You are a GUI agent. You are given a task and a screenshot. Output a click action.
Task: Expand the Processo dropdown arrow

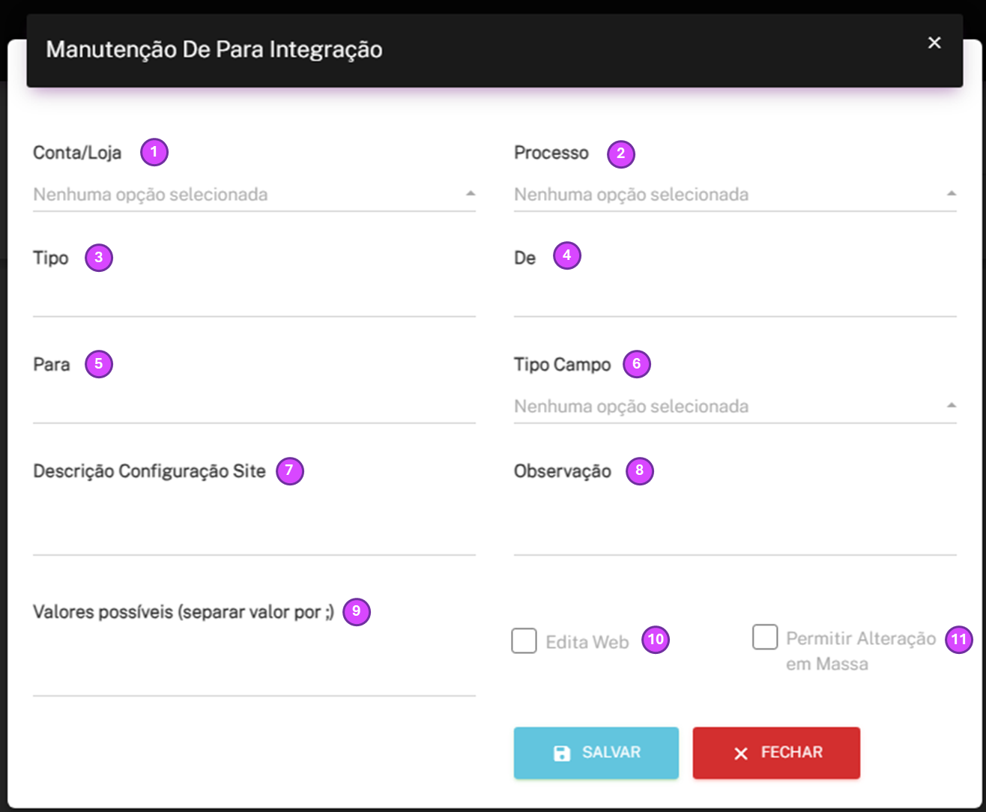952,194
